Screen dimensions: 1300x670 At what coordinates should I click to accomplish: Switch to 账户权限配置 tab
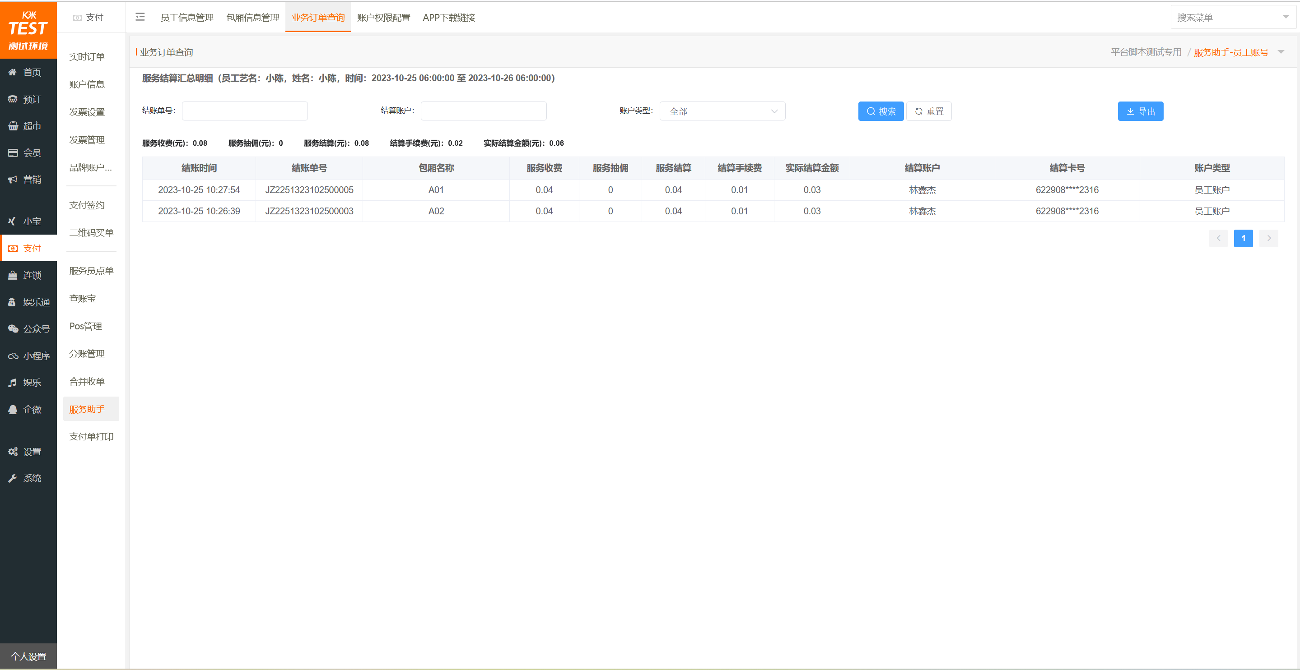coord(383,18)
